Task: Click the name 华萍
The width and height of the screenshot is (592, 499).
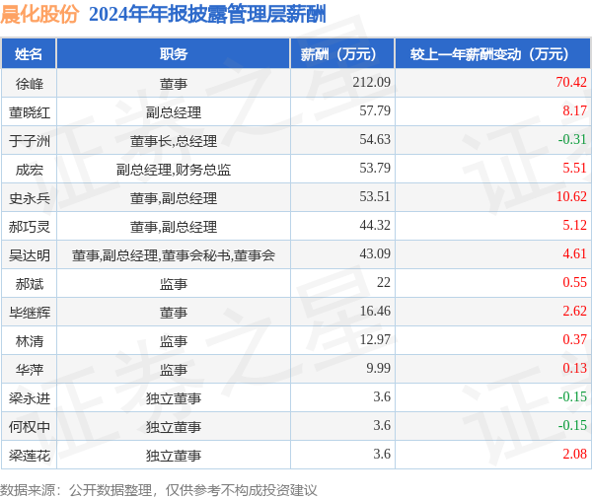Action: (x=29, y=370)
